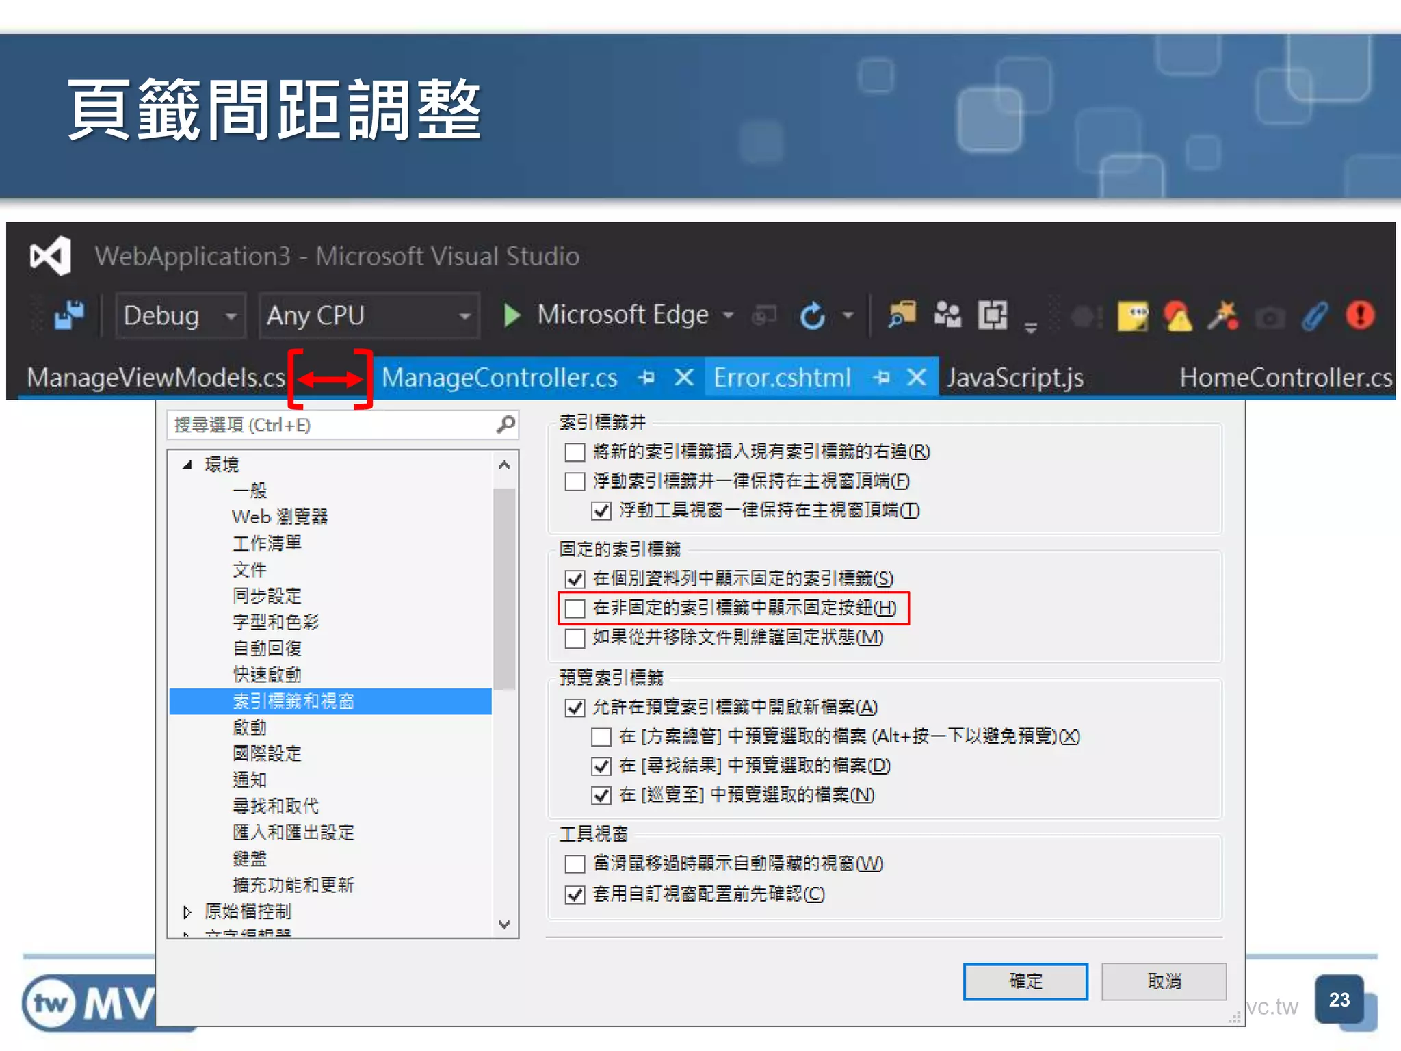Screen dimensions: 1401x1051
Task: Click the search magnifier icon in options
Action: pyautogui.click(x=506, y=425)
